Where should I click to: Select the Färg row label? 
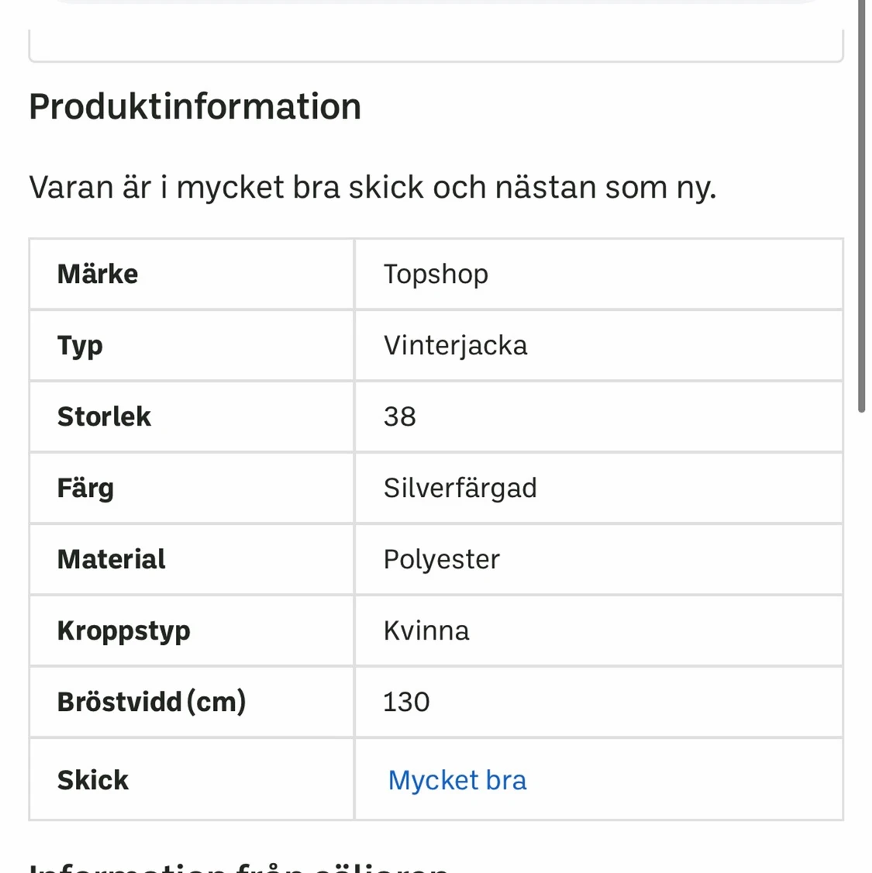click(85, 488)
